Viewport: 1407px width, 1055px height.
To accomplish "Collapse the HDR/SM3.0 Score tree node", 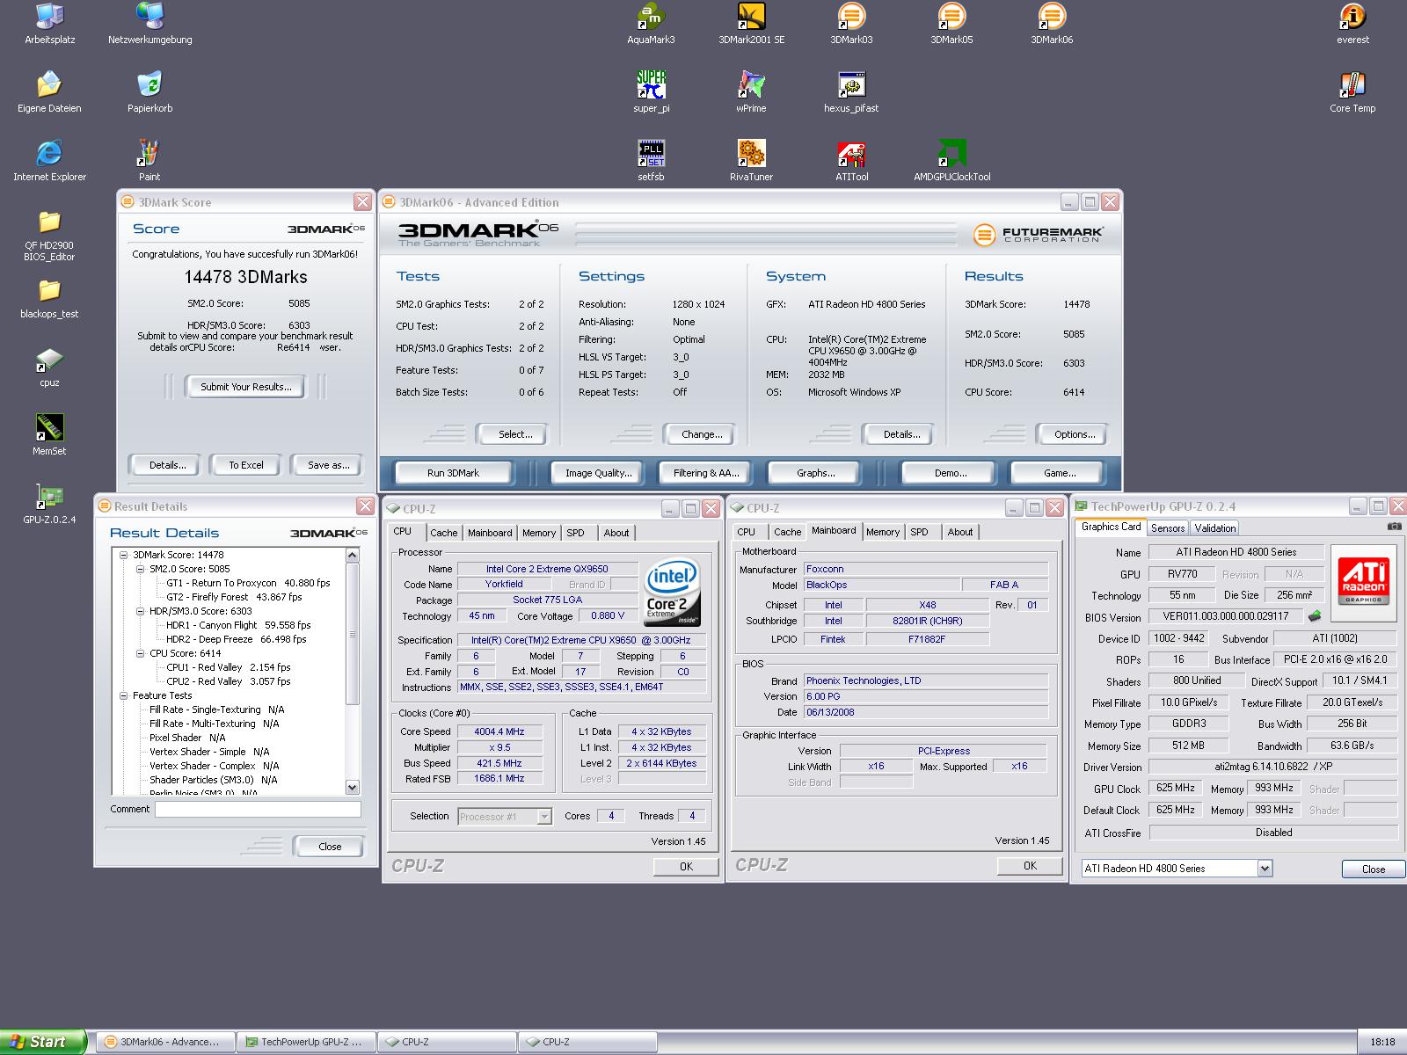I will (x=141, y=611).
